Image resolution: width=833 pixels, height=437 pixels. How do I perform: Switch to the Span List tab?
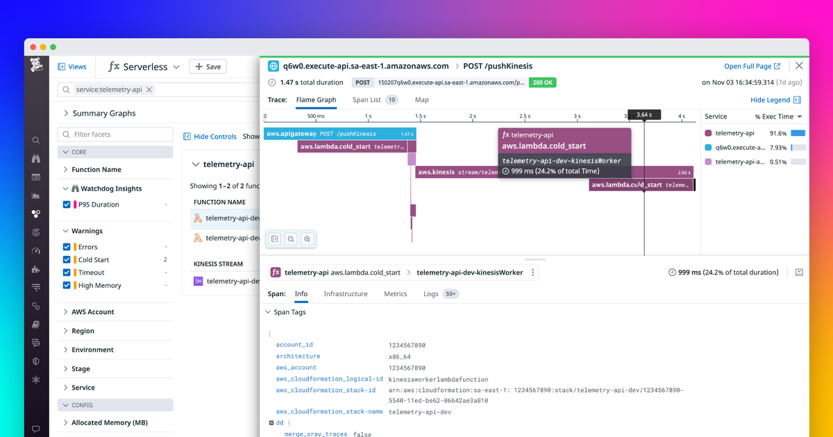pyautogui.click(x=375, y=100)
